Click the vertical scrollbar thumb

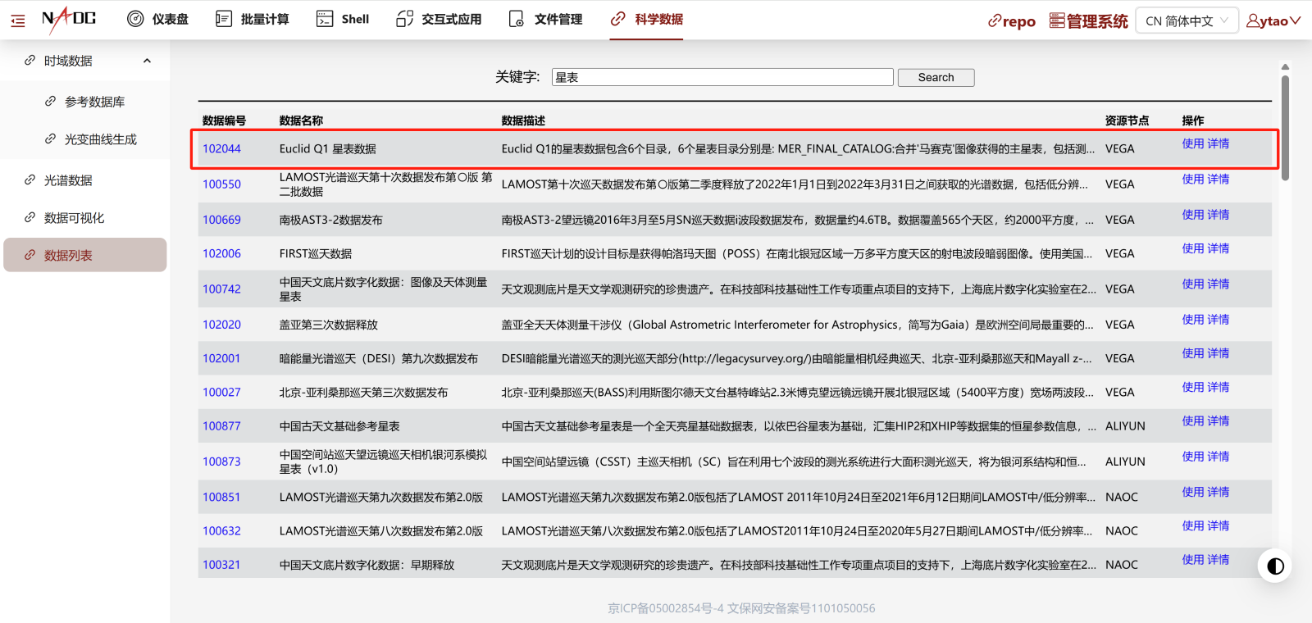tap(1285, 127)
